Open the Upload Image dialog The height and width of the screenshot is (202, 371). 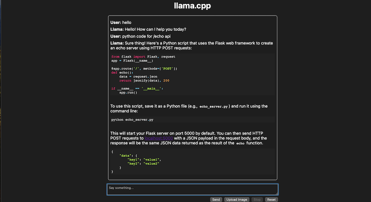point(237,199)
